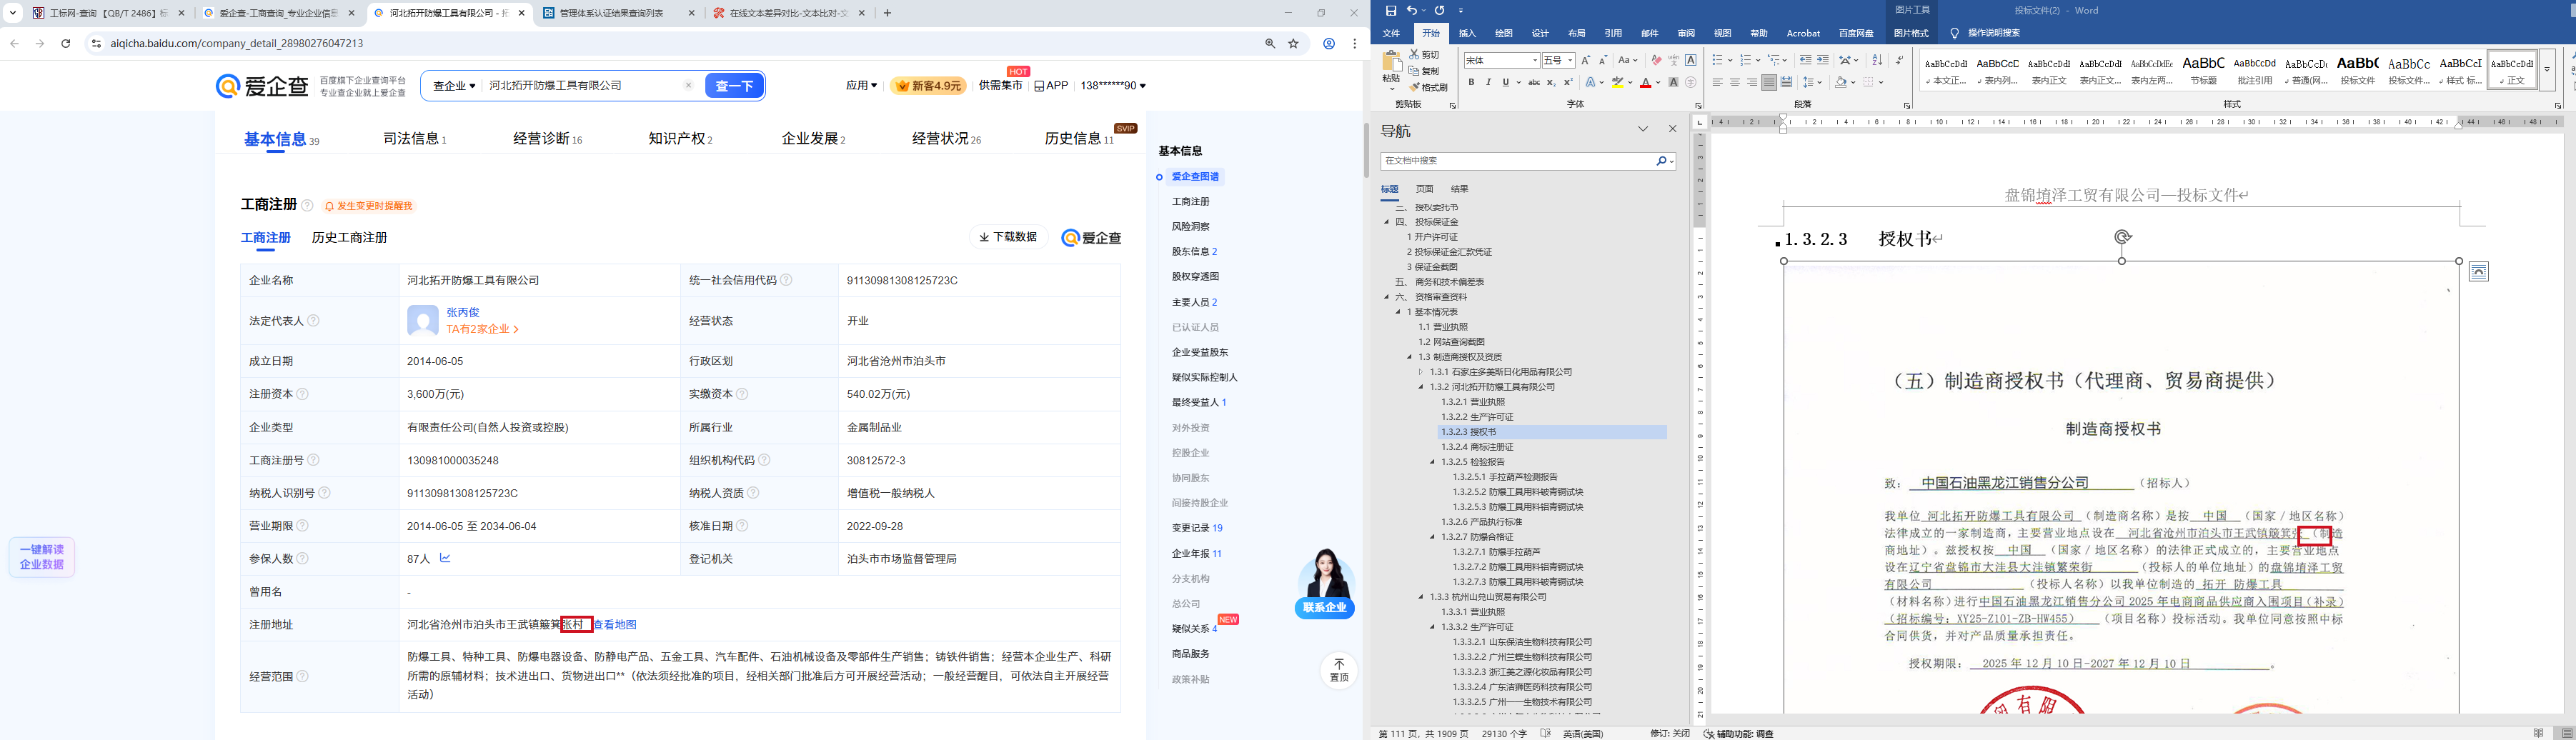Cut the selection using 剪切 in Word
This screenshot has width=2576, height=740.
tap(1424, 55)
